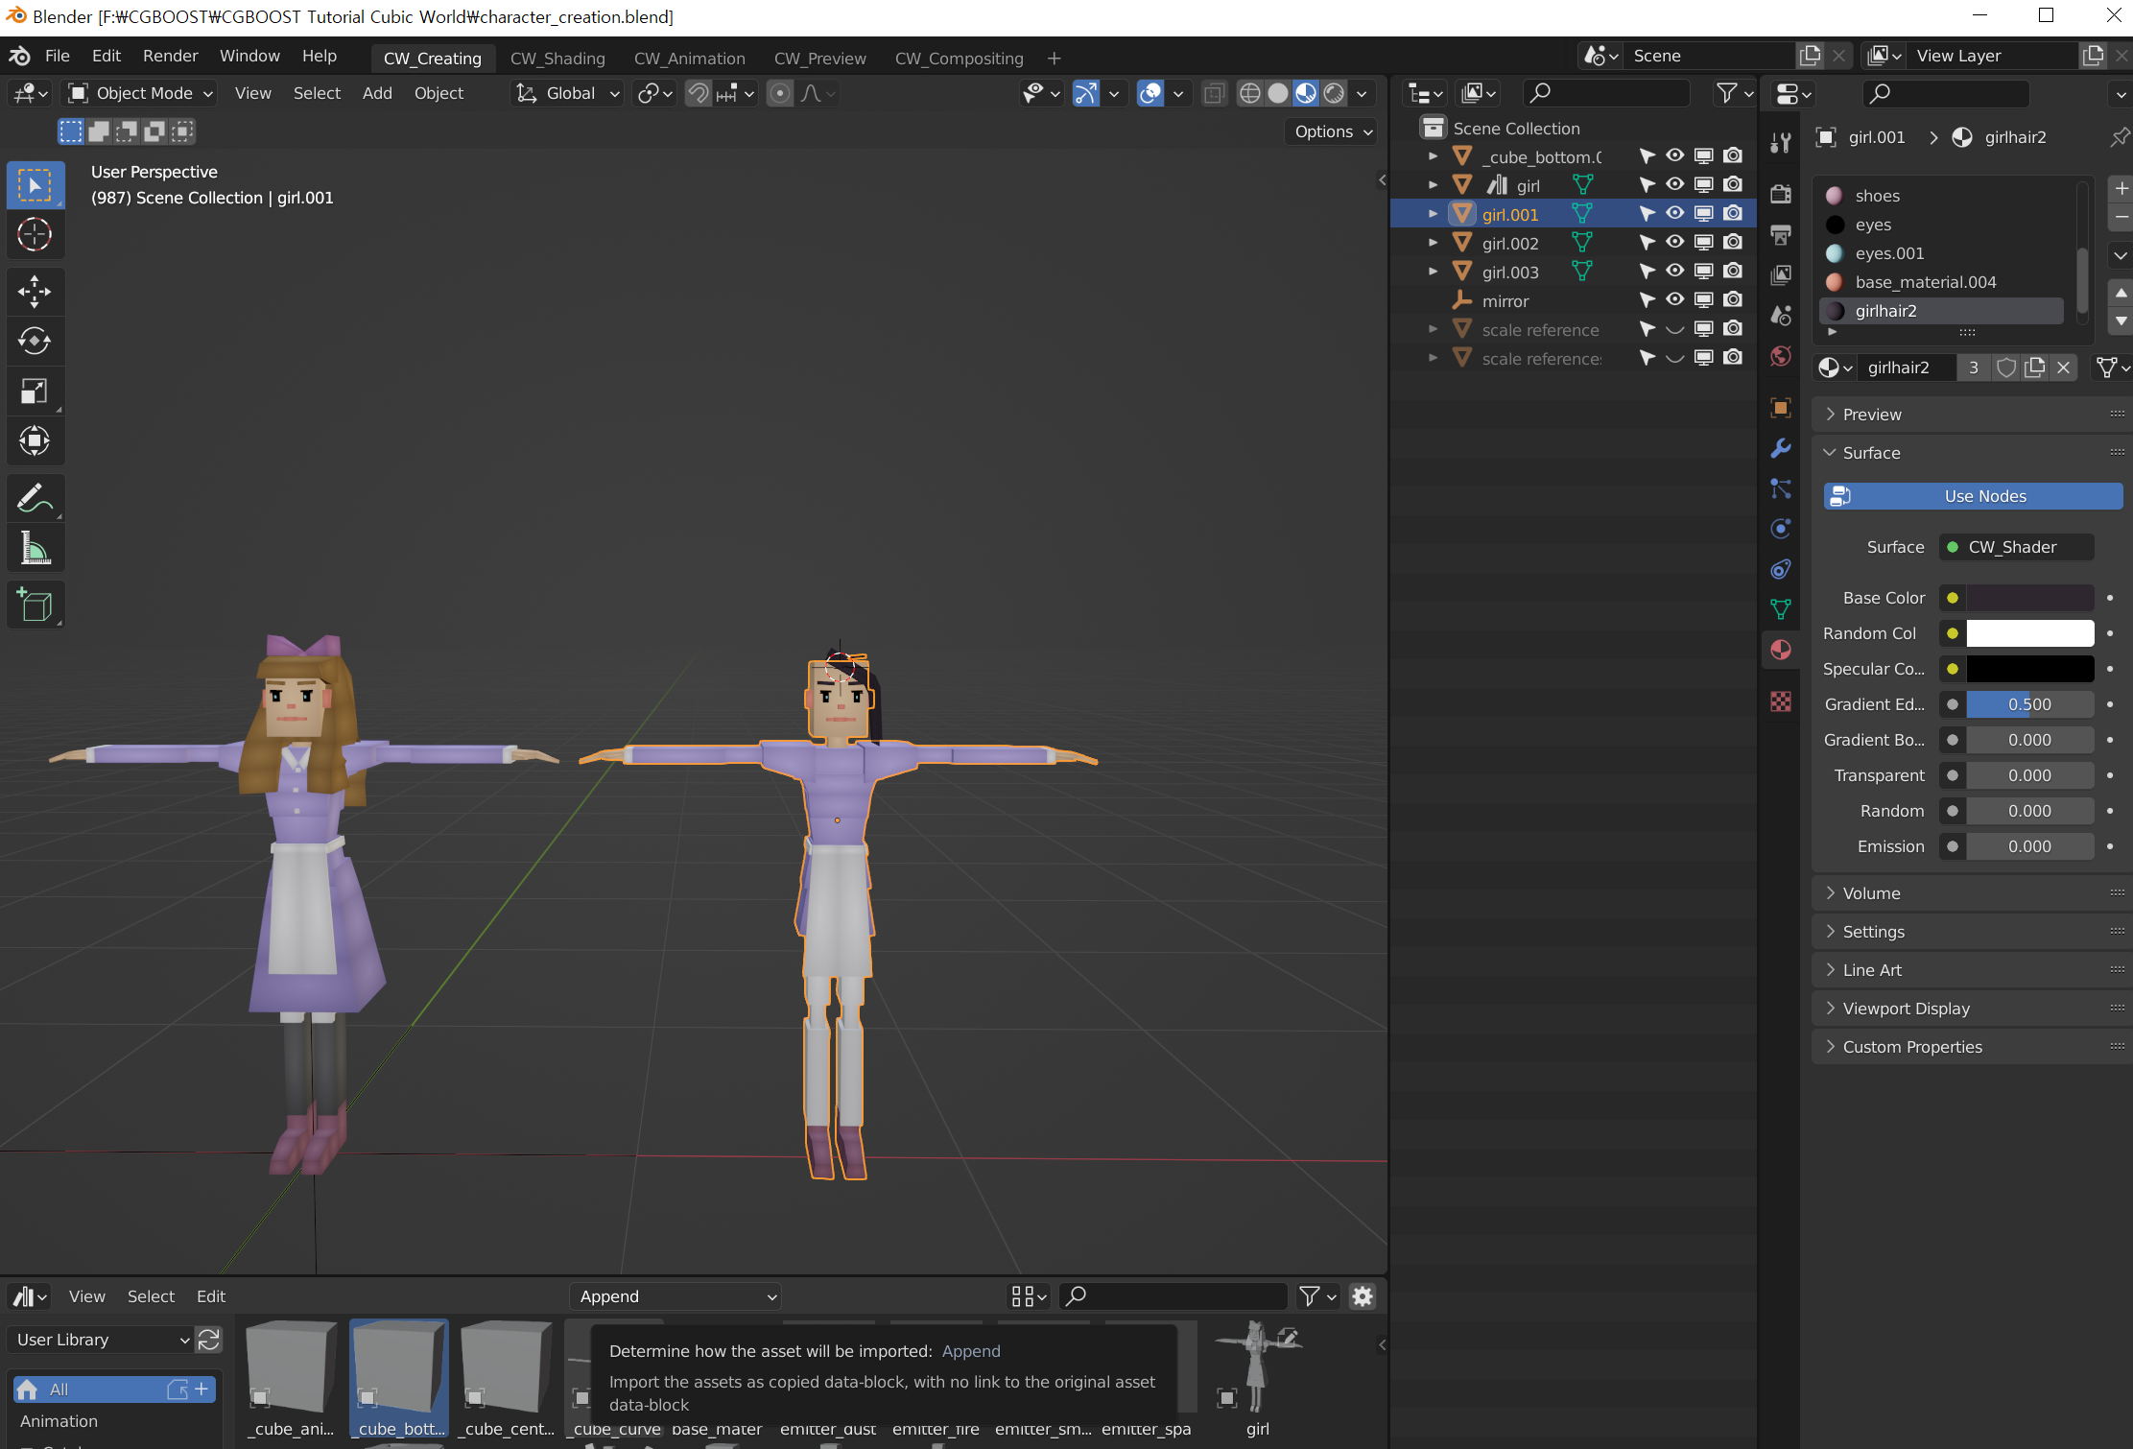
Task: Switch viewport to wireframe shading
Action: pos(1249,93)
